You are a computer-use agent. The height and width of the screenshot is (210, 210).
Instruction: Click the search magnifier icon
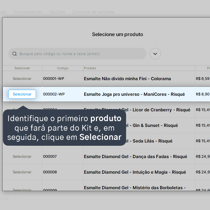click(14, 54)
